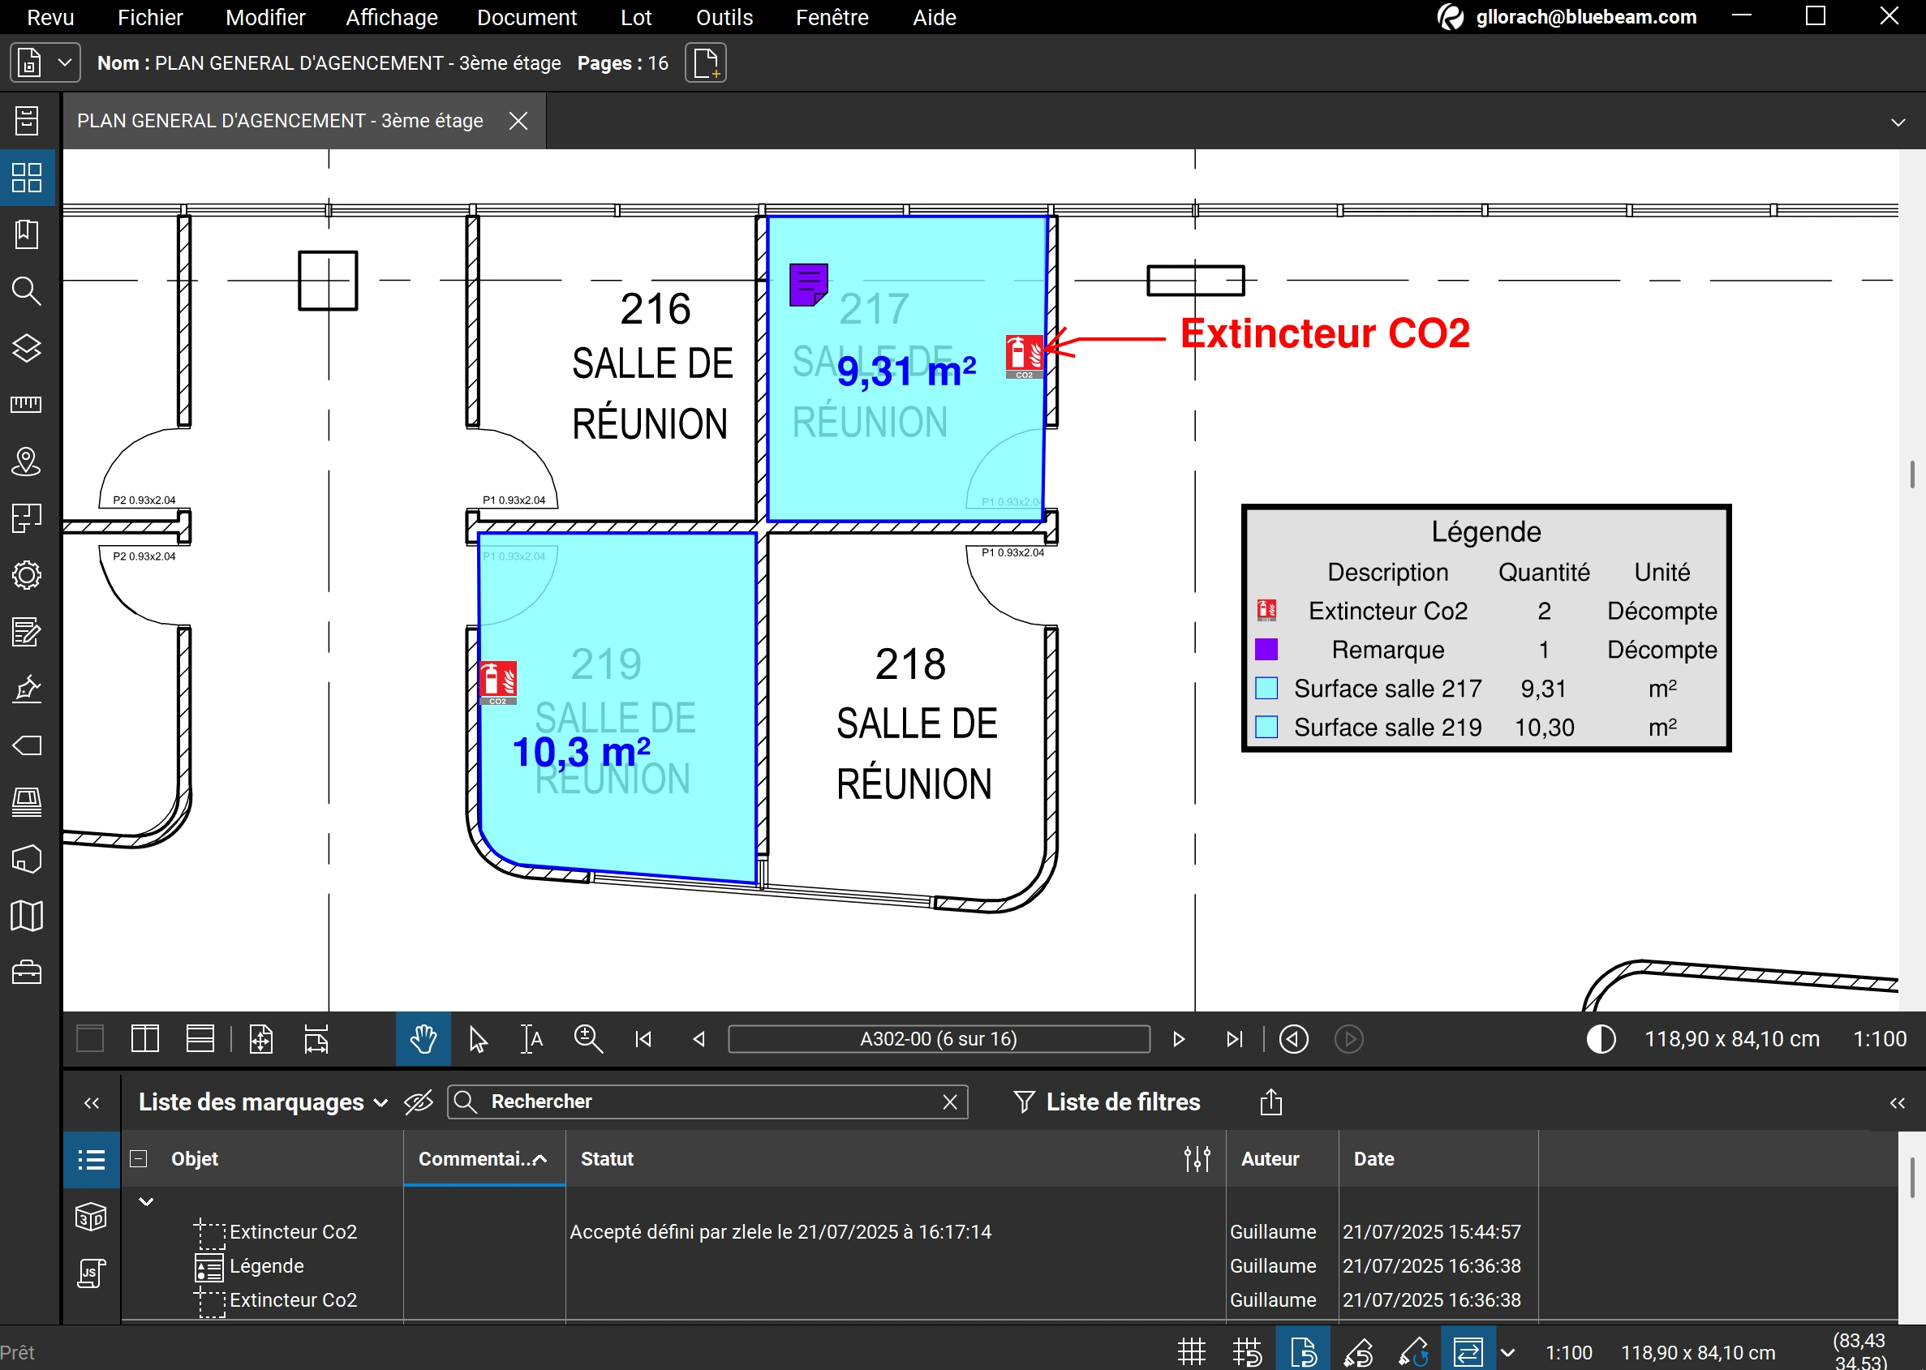Viewport: 1926px width, 1370px height.
Task: Click the zoom tool in navigation bar
Action: [x=588, y=1039]
